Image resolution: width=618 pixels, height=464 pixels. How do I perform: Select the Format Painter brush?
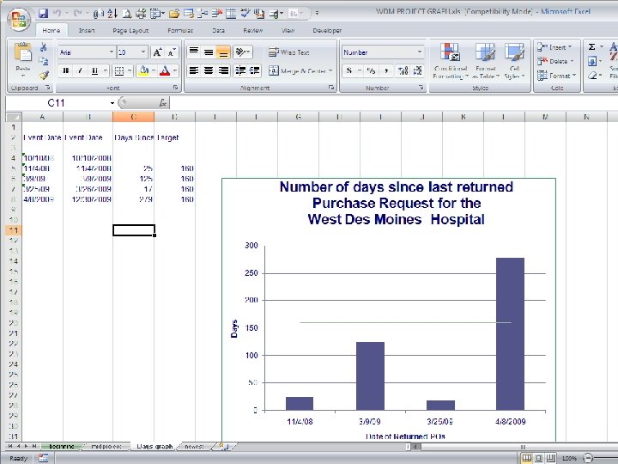click(x=44, y=75)
